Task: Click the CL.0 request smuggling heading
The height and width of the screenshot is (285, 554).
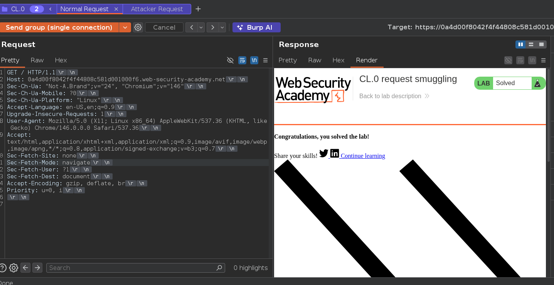Action: coord(408,79)
